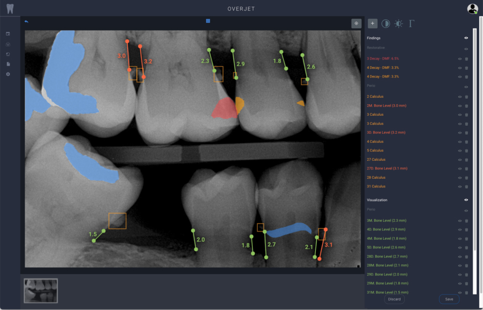Click the add finding plus icon
Image resolution: width=483 pixels, height=310 pixels.
[372, 23]
